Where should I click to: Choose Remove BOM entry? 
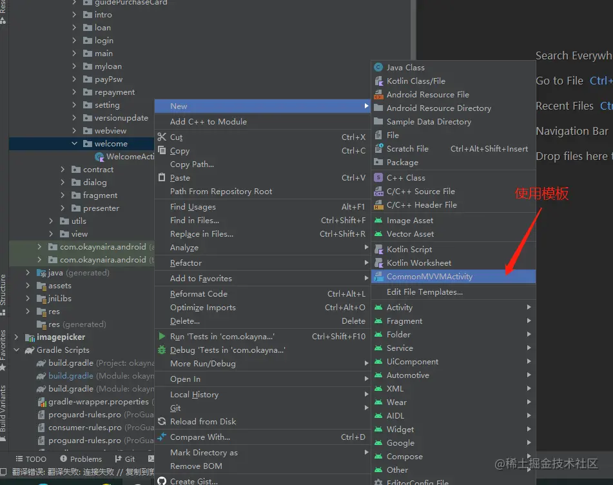tap(262, 466)
